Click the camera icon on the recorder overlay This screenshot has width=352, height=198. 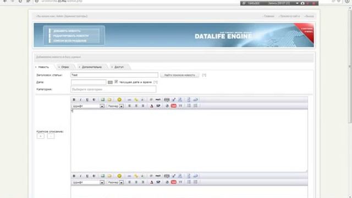(302, 3)
